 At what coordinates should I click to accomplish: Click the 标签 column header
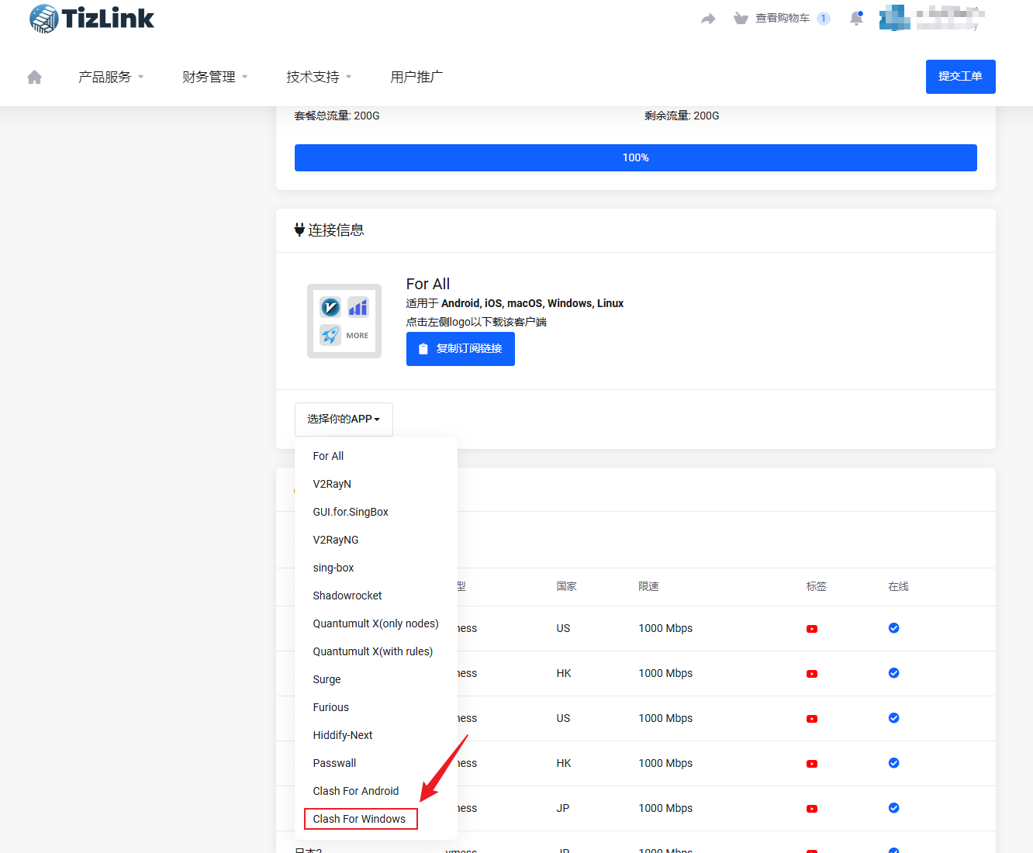817,586
